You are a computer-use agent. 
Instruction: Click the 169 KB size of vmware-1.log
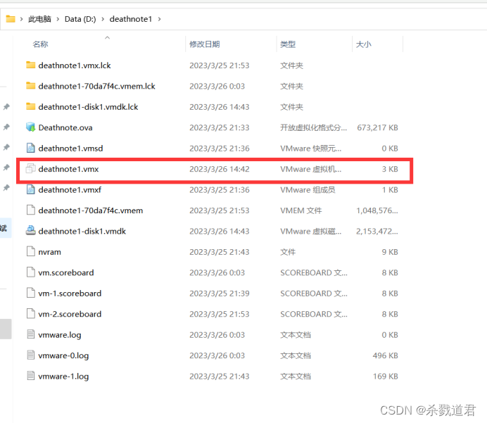(x=385, y=377)
